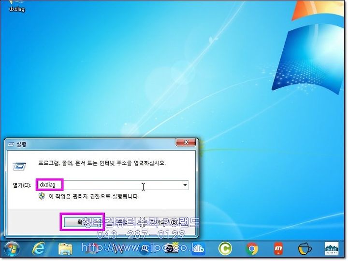348x261 pixels.
Task: Open the coffee cup app on the taskbar
Action: 304,249
